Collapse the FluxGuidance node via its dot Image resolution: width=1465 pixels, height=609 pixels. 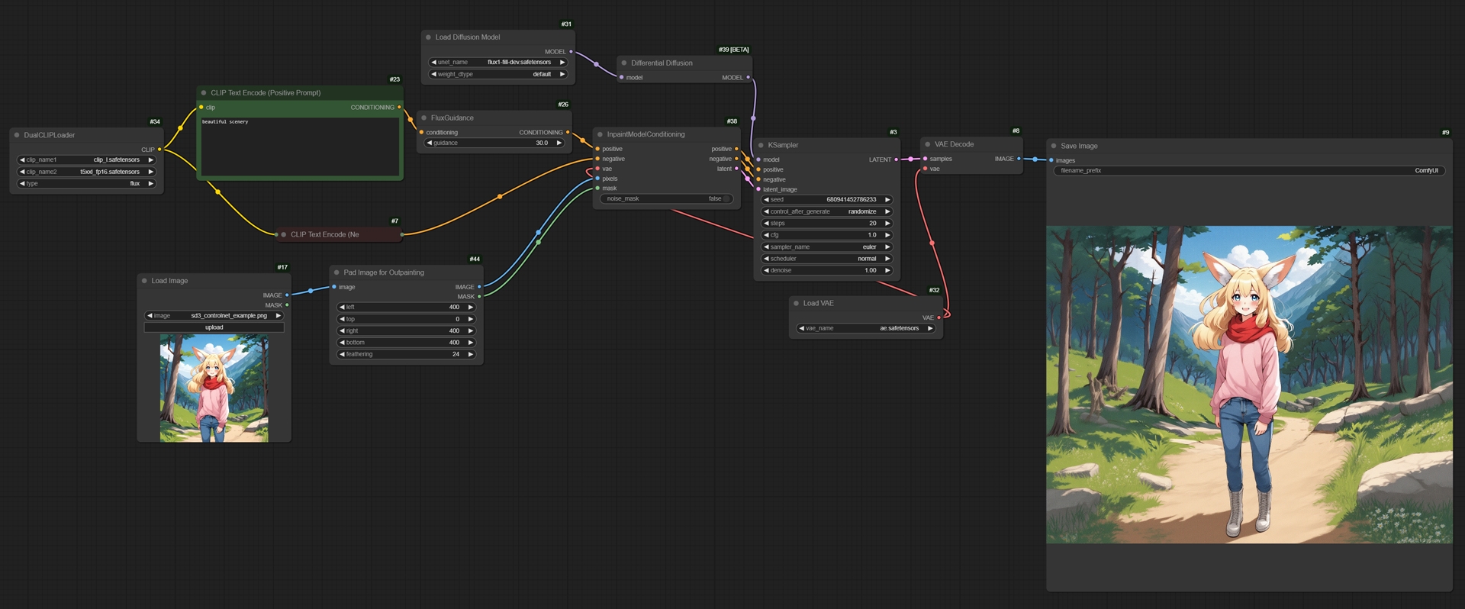pos(423,118)
